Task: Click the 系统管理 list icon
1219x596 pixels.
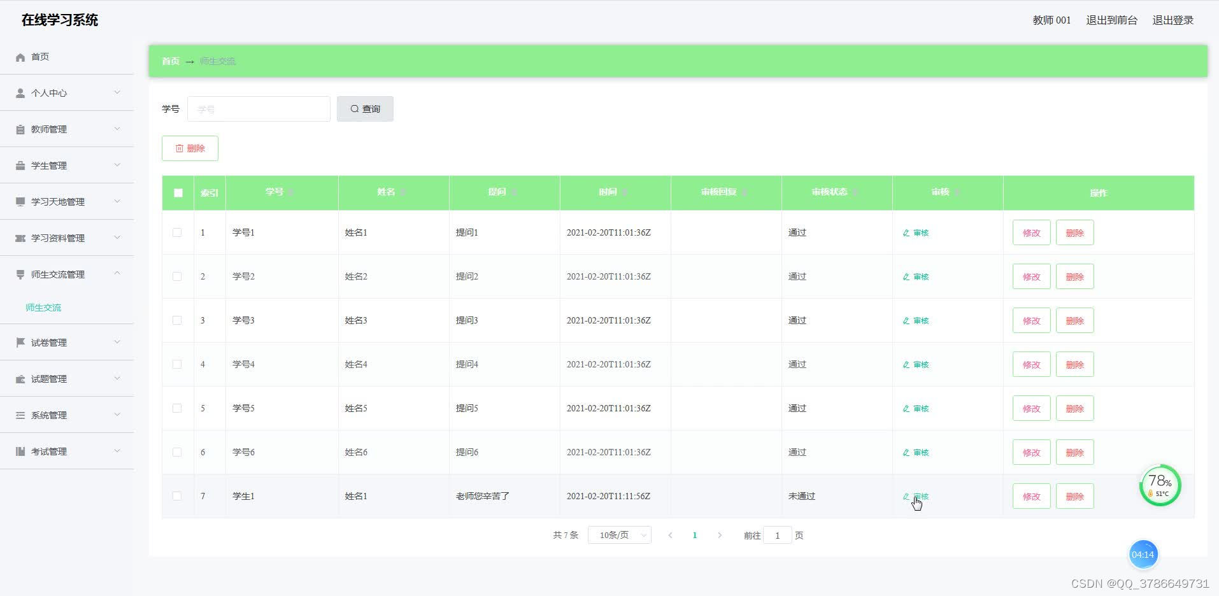Action: pyautogui.click(x=20, y=415)
